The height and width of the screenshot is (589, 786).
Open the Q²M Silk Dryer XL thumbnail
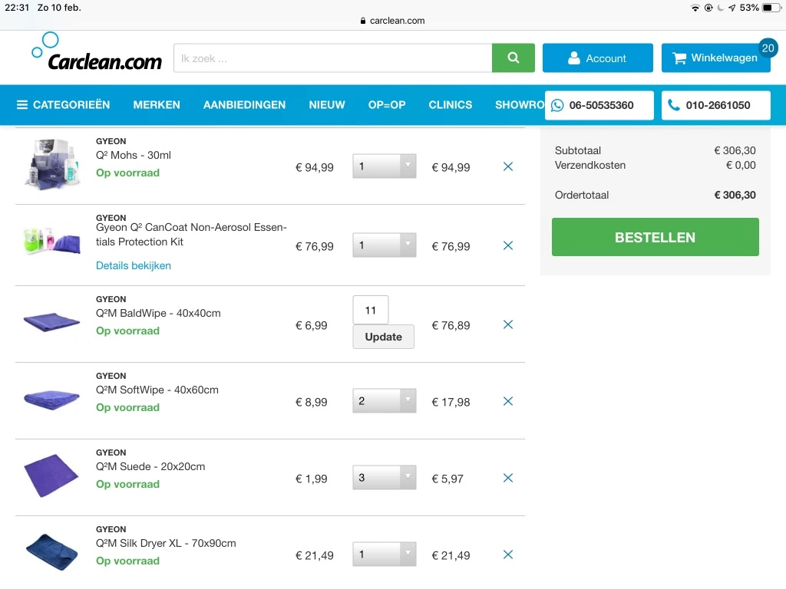(x=52, y=552)
